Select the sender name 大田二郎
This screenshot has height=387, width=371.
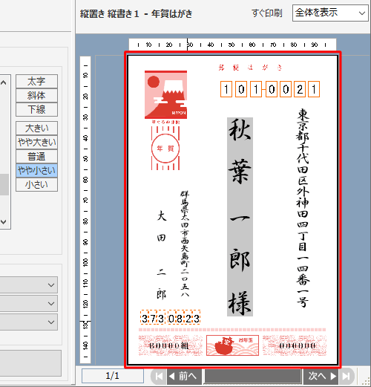pos(161,255)
